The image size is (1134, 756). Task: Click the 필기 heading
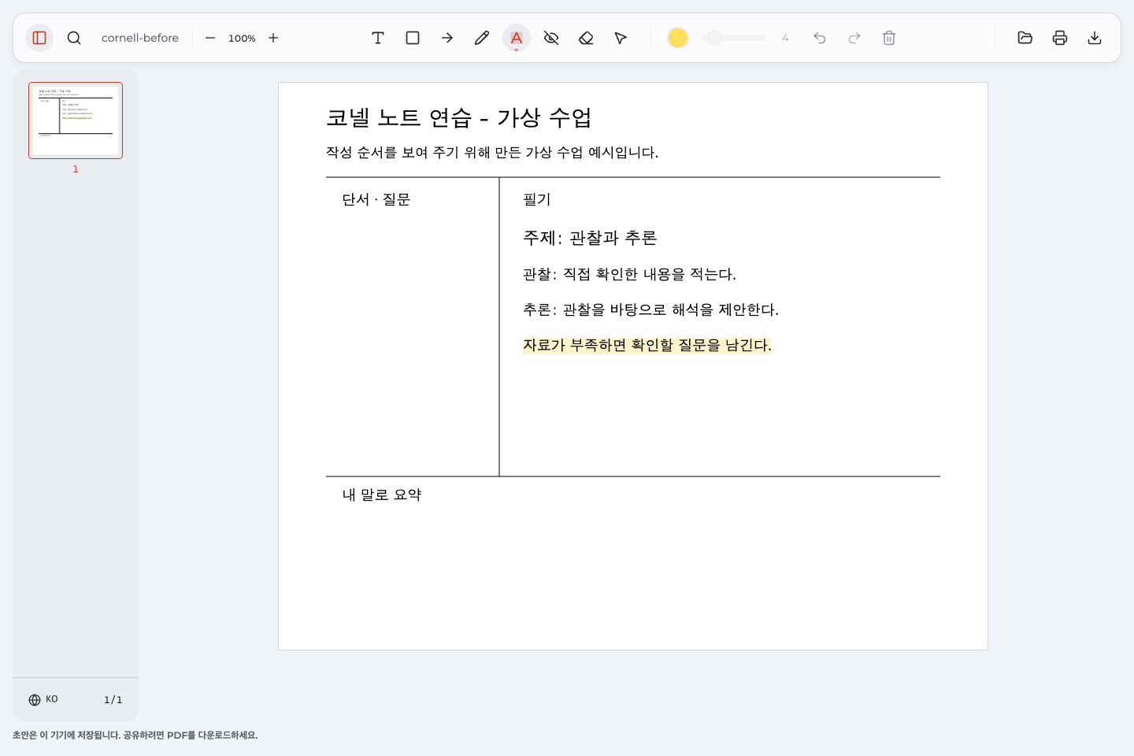click(x=537, y=199)
